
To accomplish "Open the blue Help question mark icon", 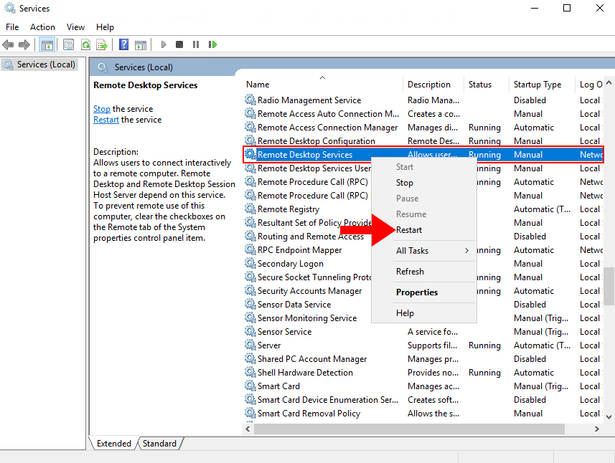I will (123, 44).
